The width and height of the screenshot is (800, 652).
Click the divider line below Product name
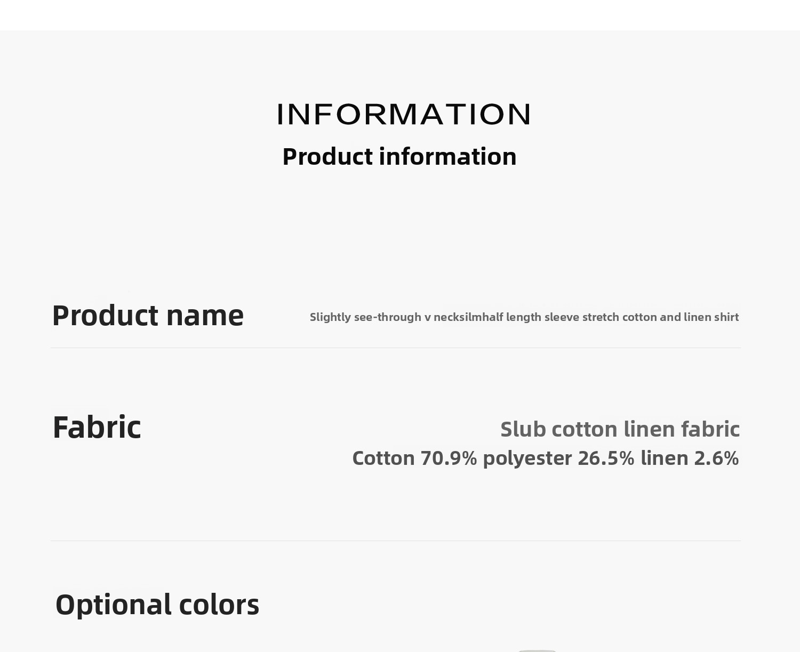pos(396,348)
